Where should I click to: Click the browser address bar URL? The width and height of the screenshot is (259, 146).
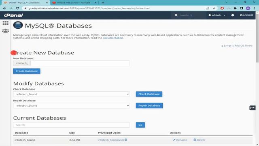pos(89,8)
